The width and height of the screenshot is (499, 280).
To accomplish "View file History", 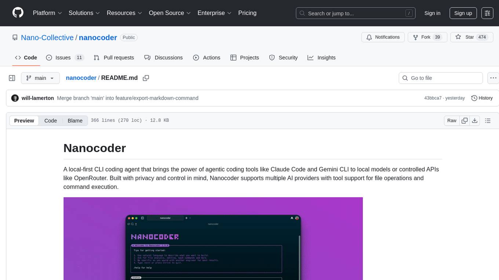I will click(x=482, y=98).
